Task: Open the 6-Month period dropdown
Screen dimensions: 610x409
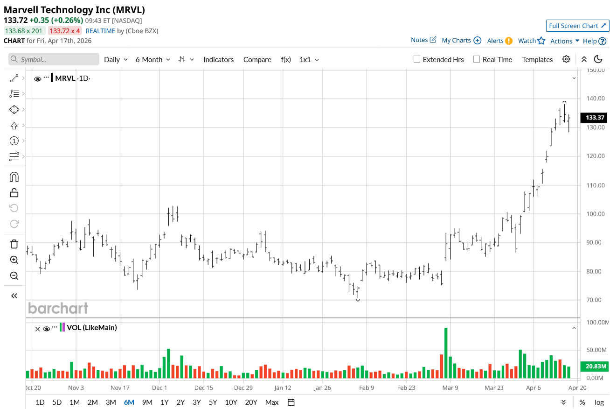Action: (153, 59)
